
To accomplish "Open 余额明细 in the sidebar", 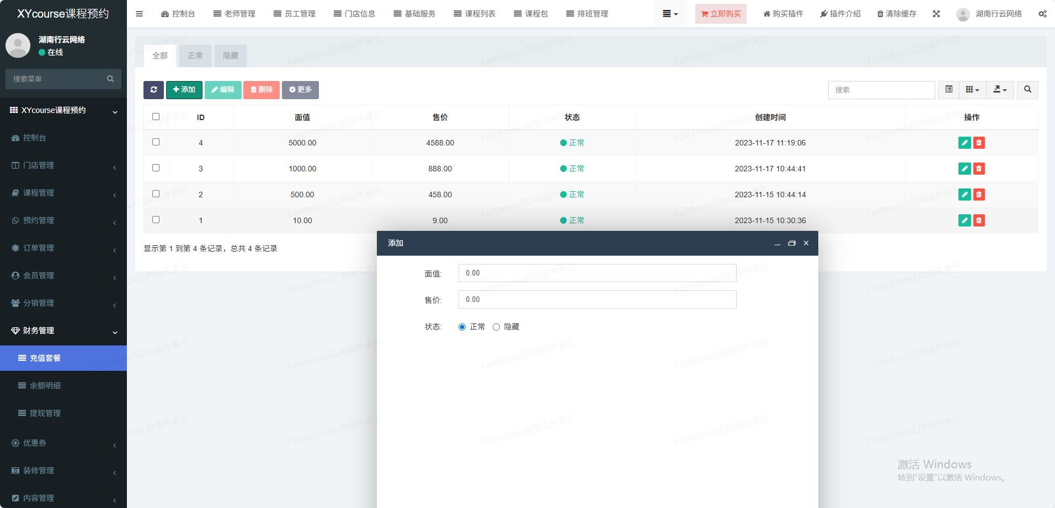I will tap(45, 386).
